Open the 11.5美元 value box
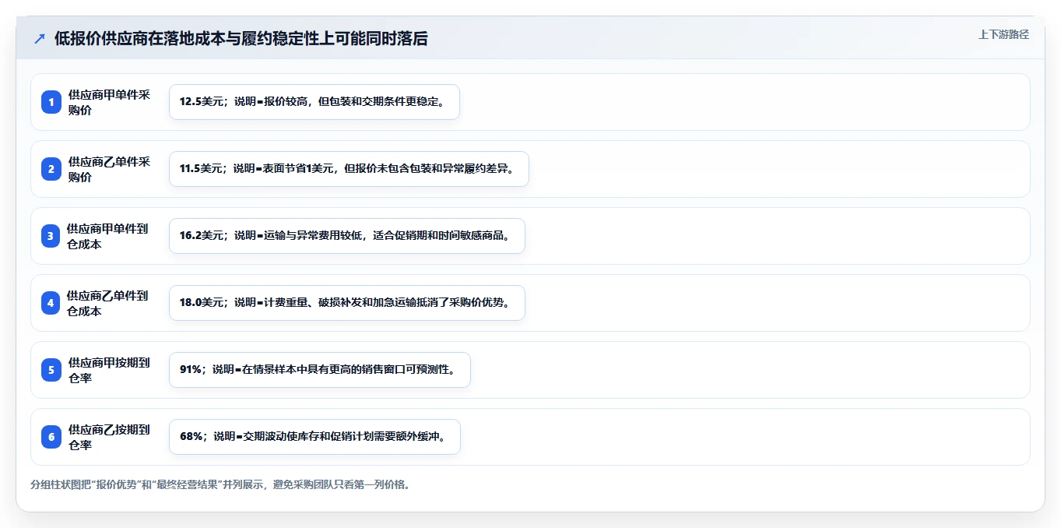The image size is (1061, 528). pyautogui.click(x=349, y=169)
